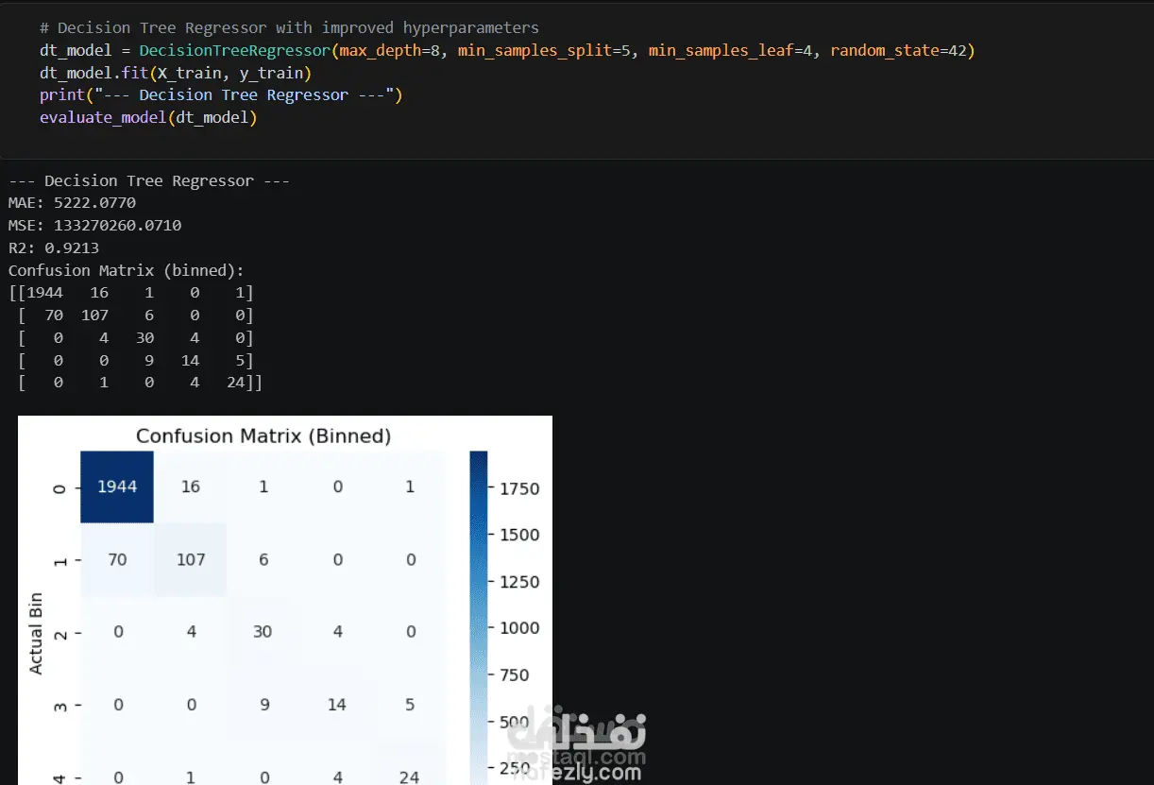Click the printed matrix row starting with 1944
Screen dimensions: 1154x785
tap(131, 293)
